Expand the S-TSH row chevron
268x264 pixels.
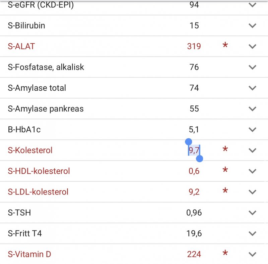[x=252, y=213]
